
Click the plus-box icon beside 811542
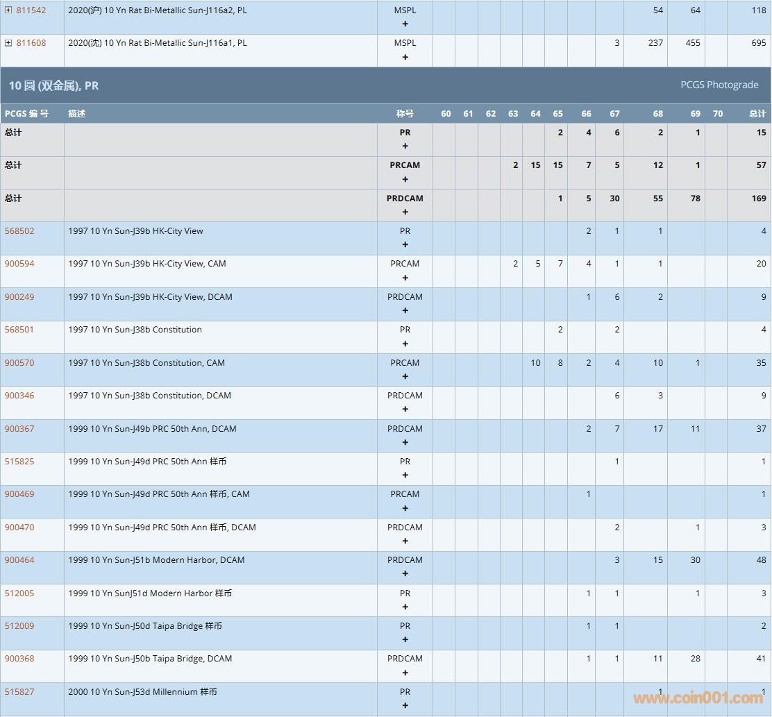pyautogui.click(x=8, y=10)
